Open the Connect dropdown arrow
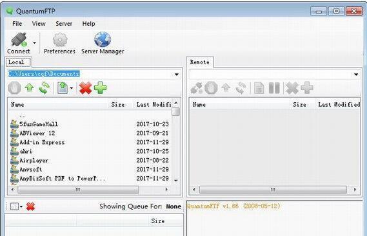Image resolution: width=367 pixels, height=236 pixels. [x=34, y=42]
